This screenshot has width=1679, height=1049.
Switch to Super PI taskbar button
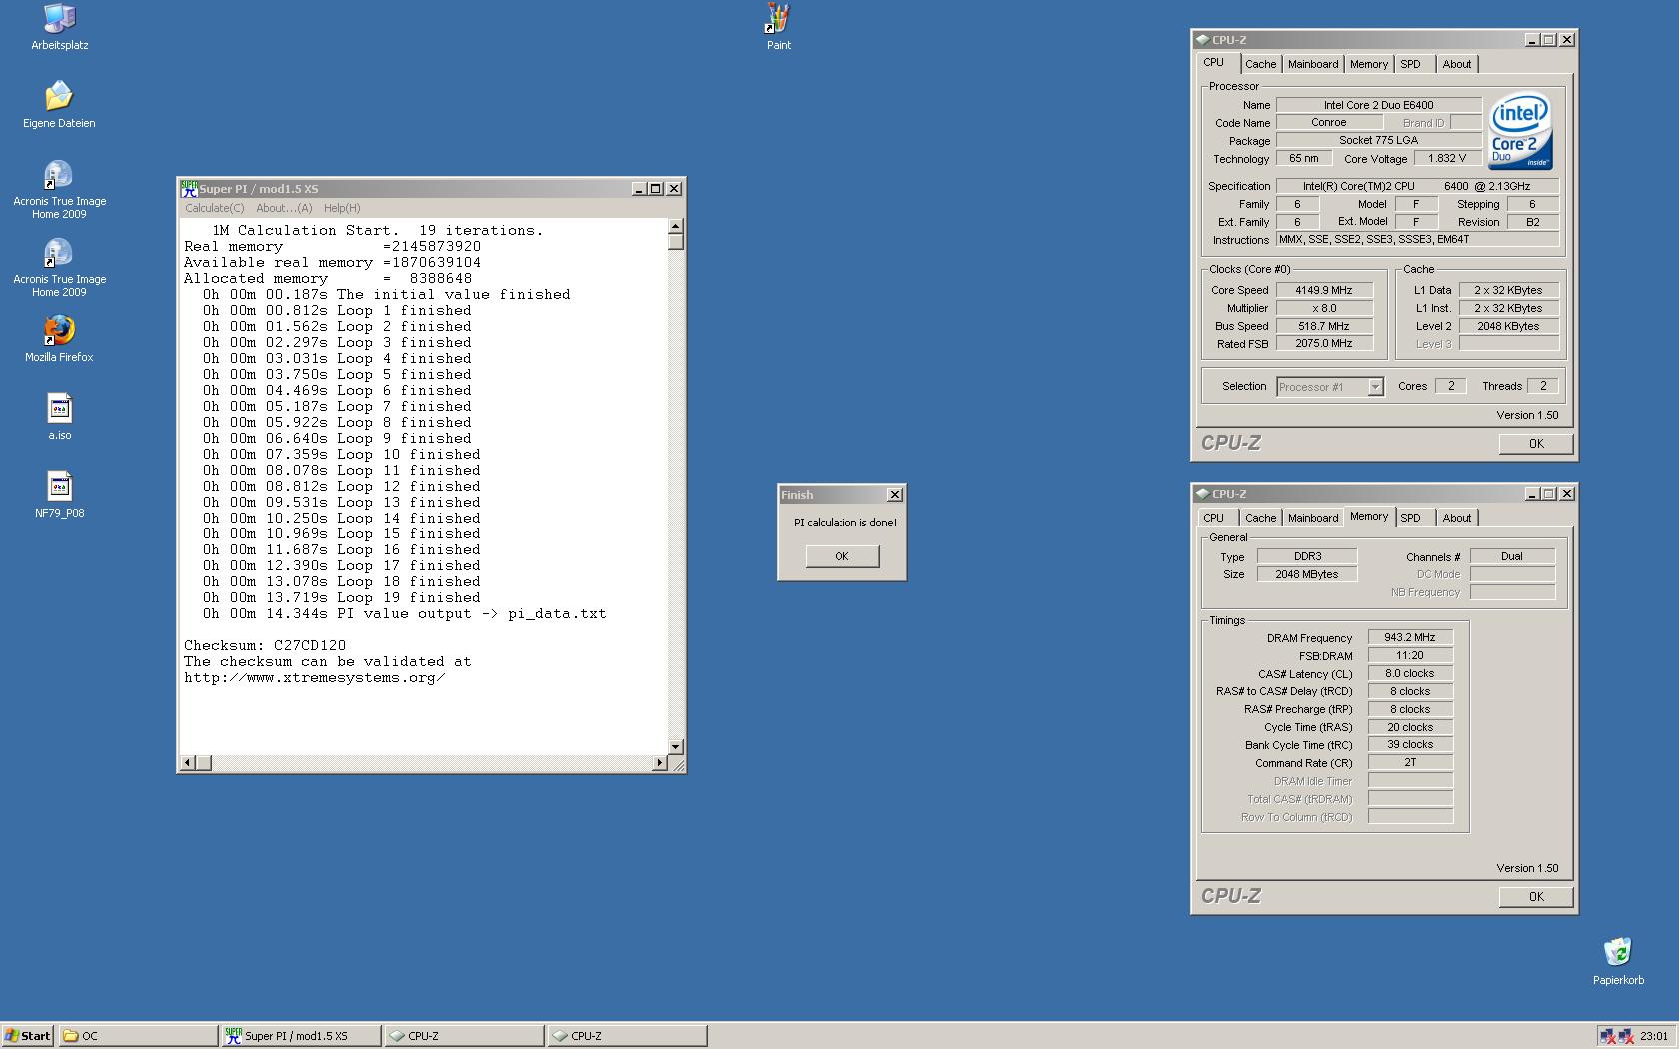click(x=301, y=1036)
